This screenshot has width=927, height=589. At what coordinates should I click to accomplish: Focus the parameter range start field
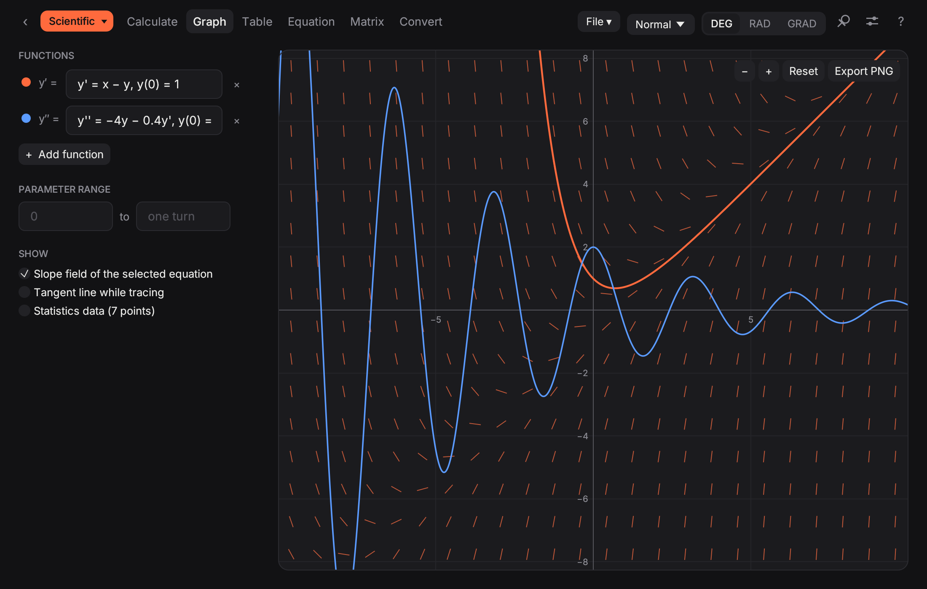point(66,216)
